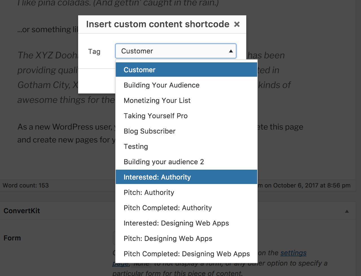This screenshot has width=361, height=276.
Task: Select Pitch Completed: Designing Web Apps
Action: pyautogui.click(x=186, y=254)
